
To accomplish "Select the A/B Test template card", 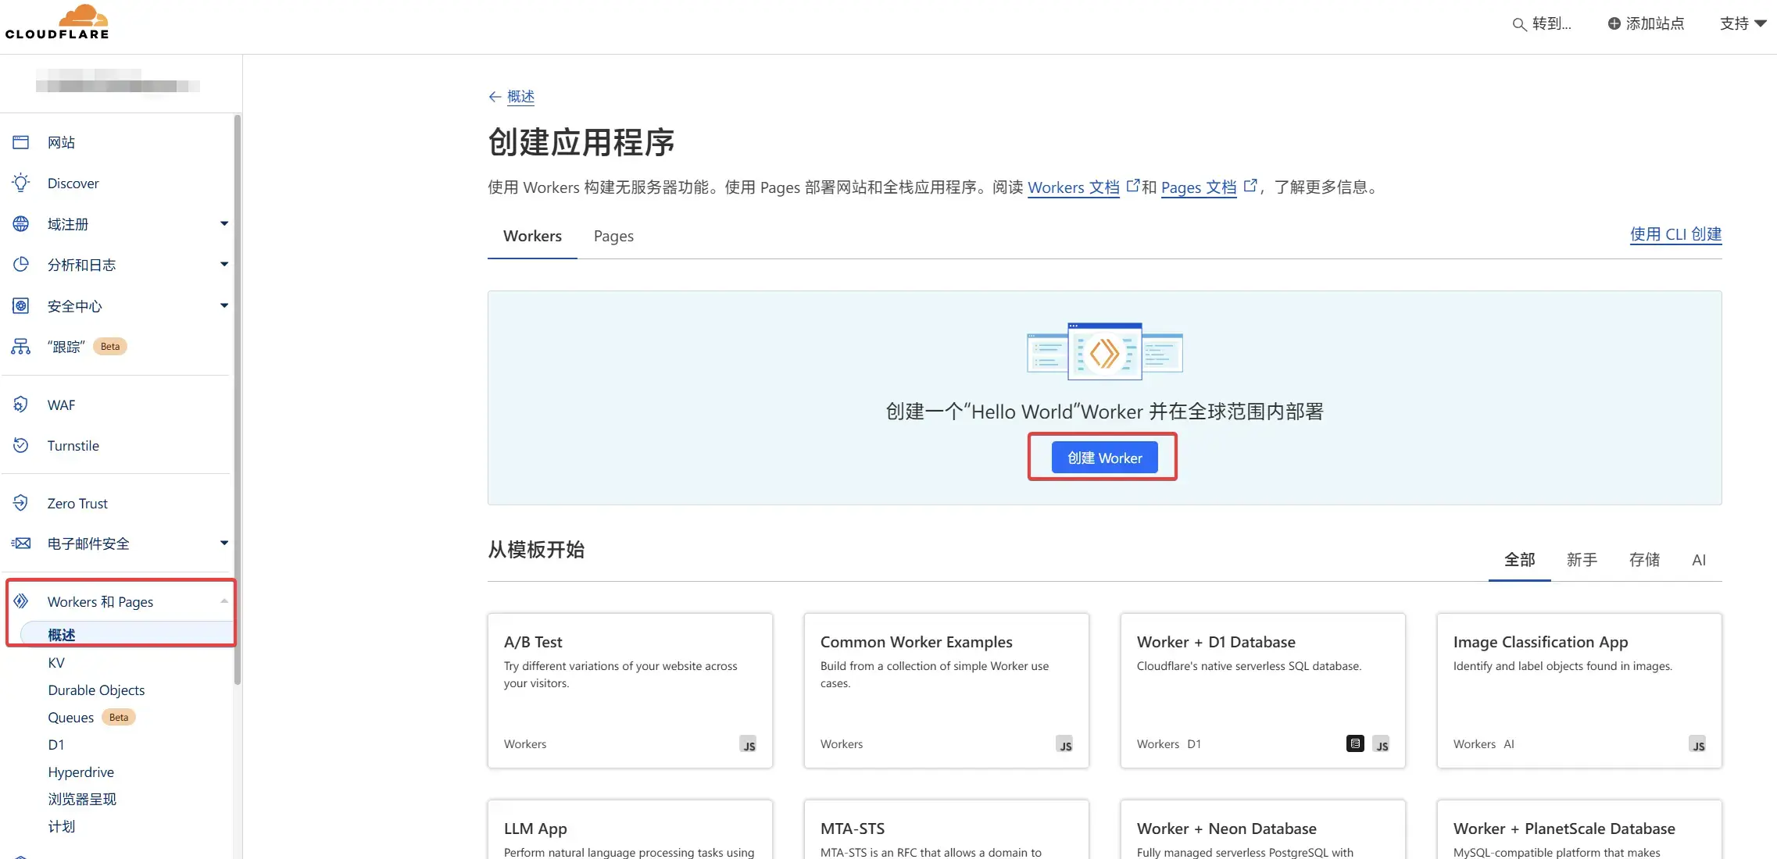I will [x=630, y=690].
